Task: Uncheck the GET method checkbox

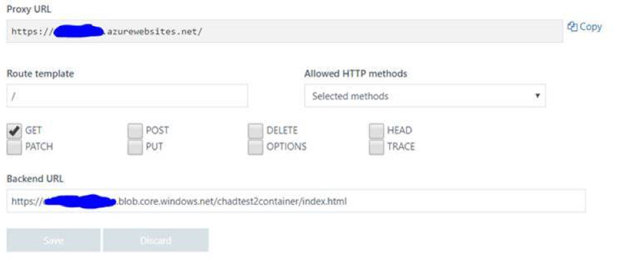Action: (14, 131)
